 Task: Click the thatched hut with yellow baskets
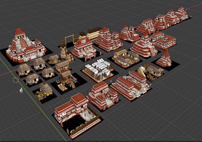pyautogui.click(x=45, y=91)
